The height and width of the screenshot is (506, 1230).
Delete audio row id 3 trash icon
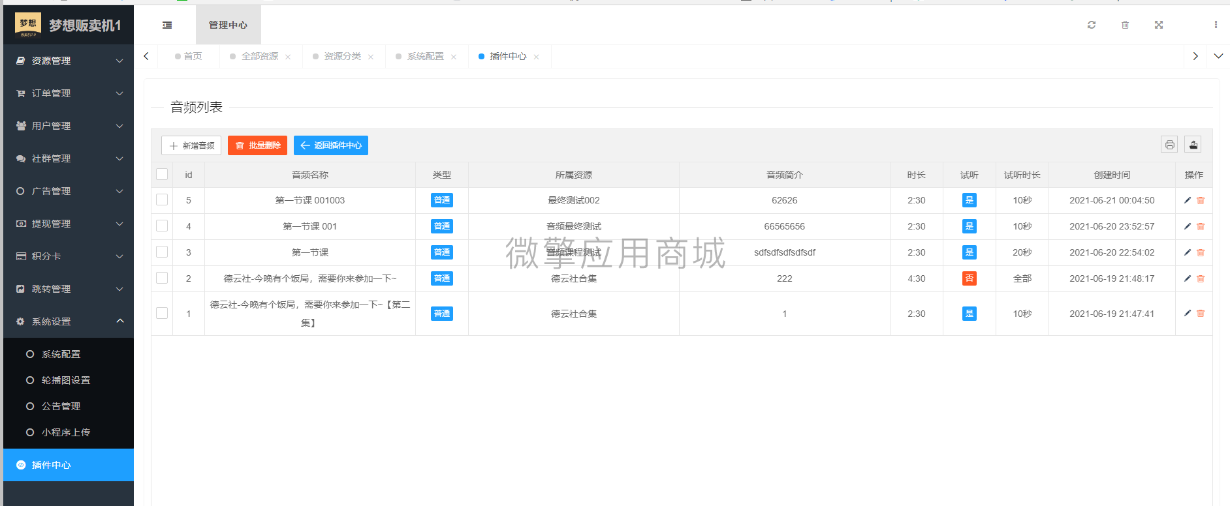pyautogui.click(x=1201, y=252)
